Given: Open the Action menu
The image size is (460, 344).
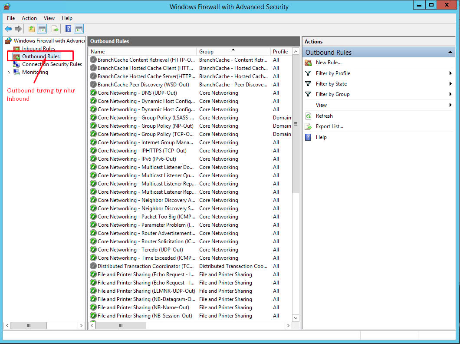Looking at the screenshot, I should point(29,18).
